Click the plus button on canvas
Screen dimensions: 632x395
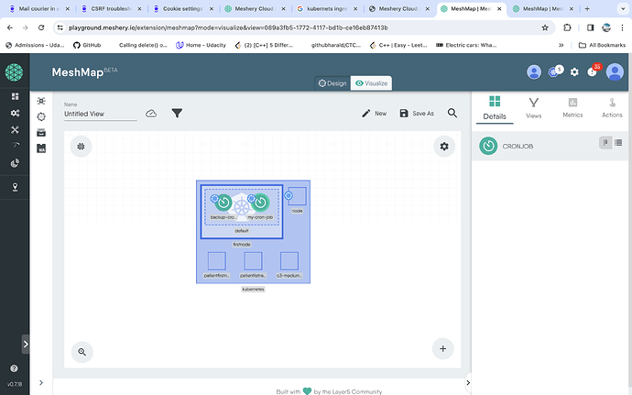point(443,348)
